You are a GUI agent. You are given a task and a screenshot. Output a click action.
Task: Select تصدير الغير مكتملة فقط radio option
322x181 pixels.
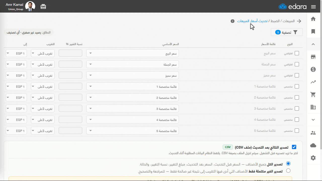click(288, 171)
